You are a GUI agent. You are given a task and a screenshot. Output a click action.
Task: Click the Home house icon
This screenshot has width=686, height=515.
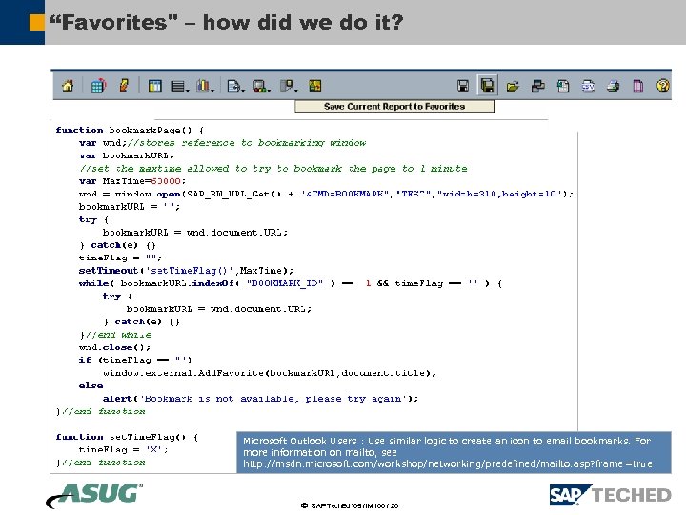click(68, 86)
